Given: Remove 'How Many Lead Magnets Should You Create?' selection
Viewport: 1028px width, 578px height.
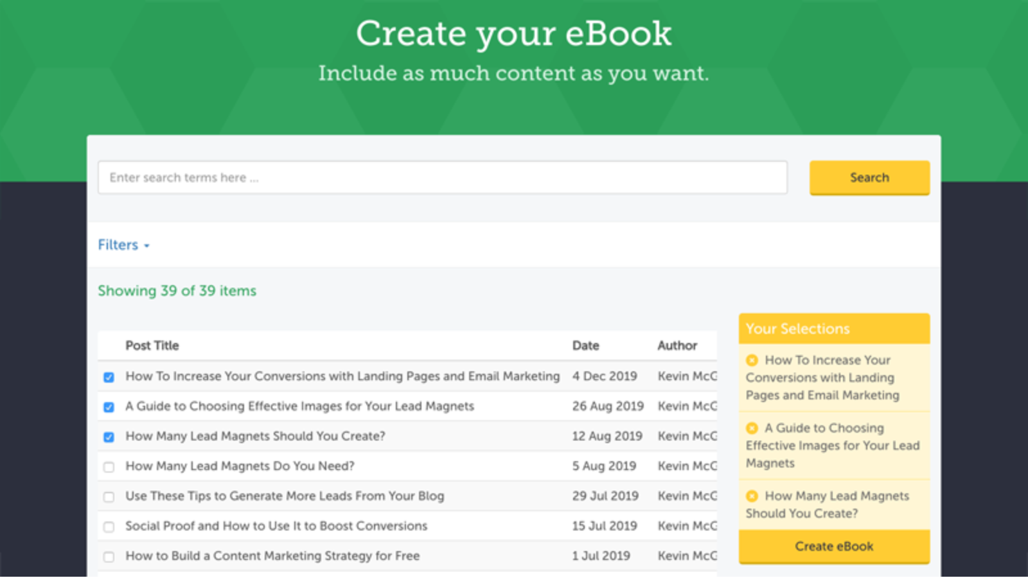Looking at the screenshot, I should coord(753,496).
